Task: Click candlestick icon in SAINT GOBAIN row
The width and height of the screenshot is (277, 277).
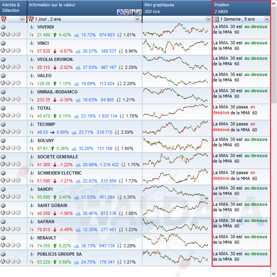Action: [x=32, y=213]
